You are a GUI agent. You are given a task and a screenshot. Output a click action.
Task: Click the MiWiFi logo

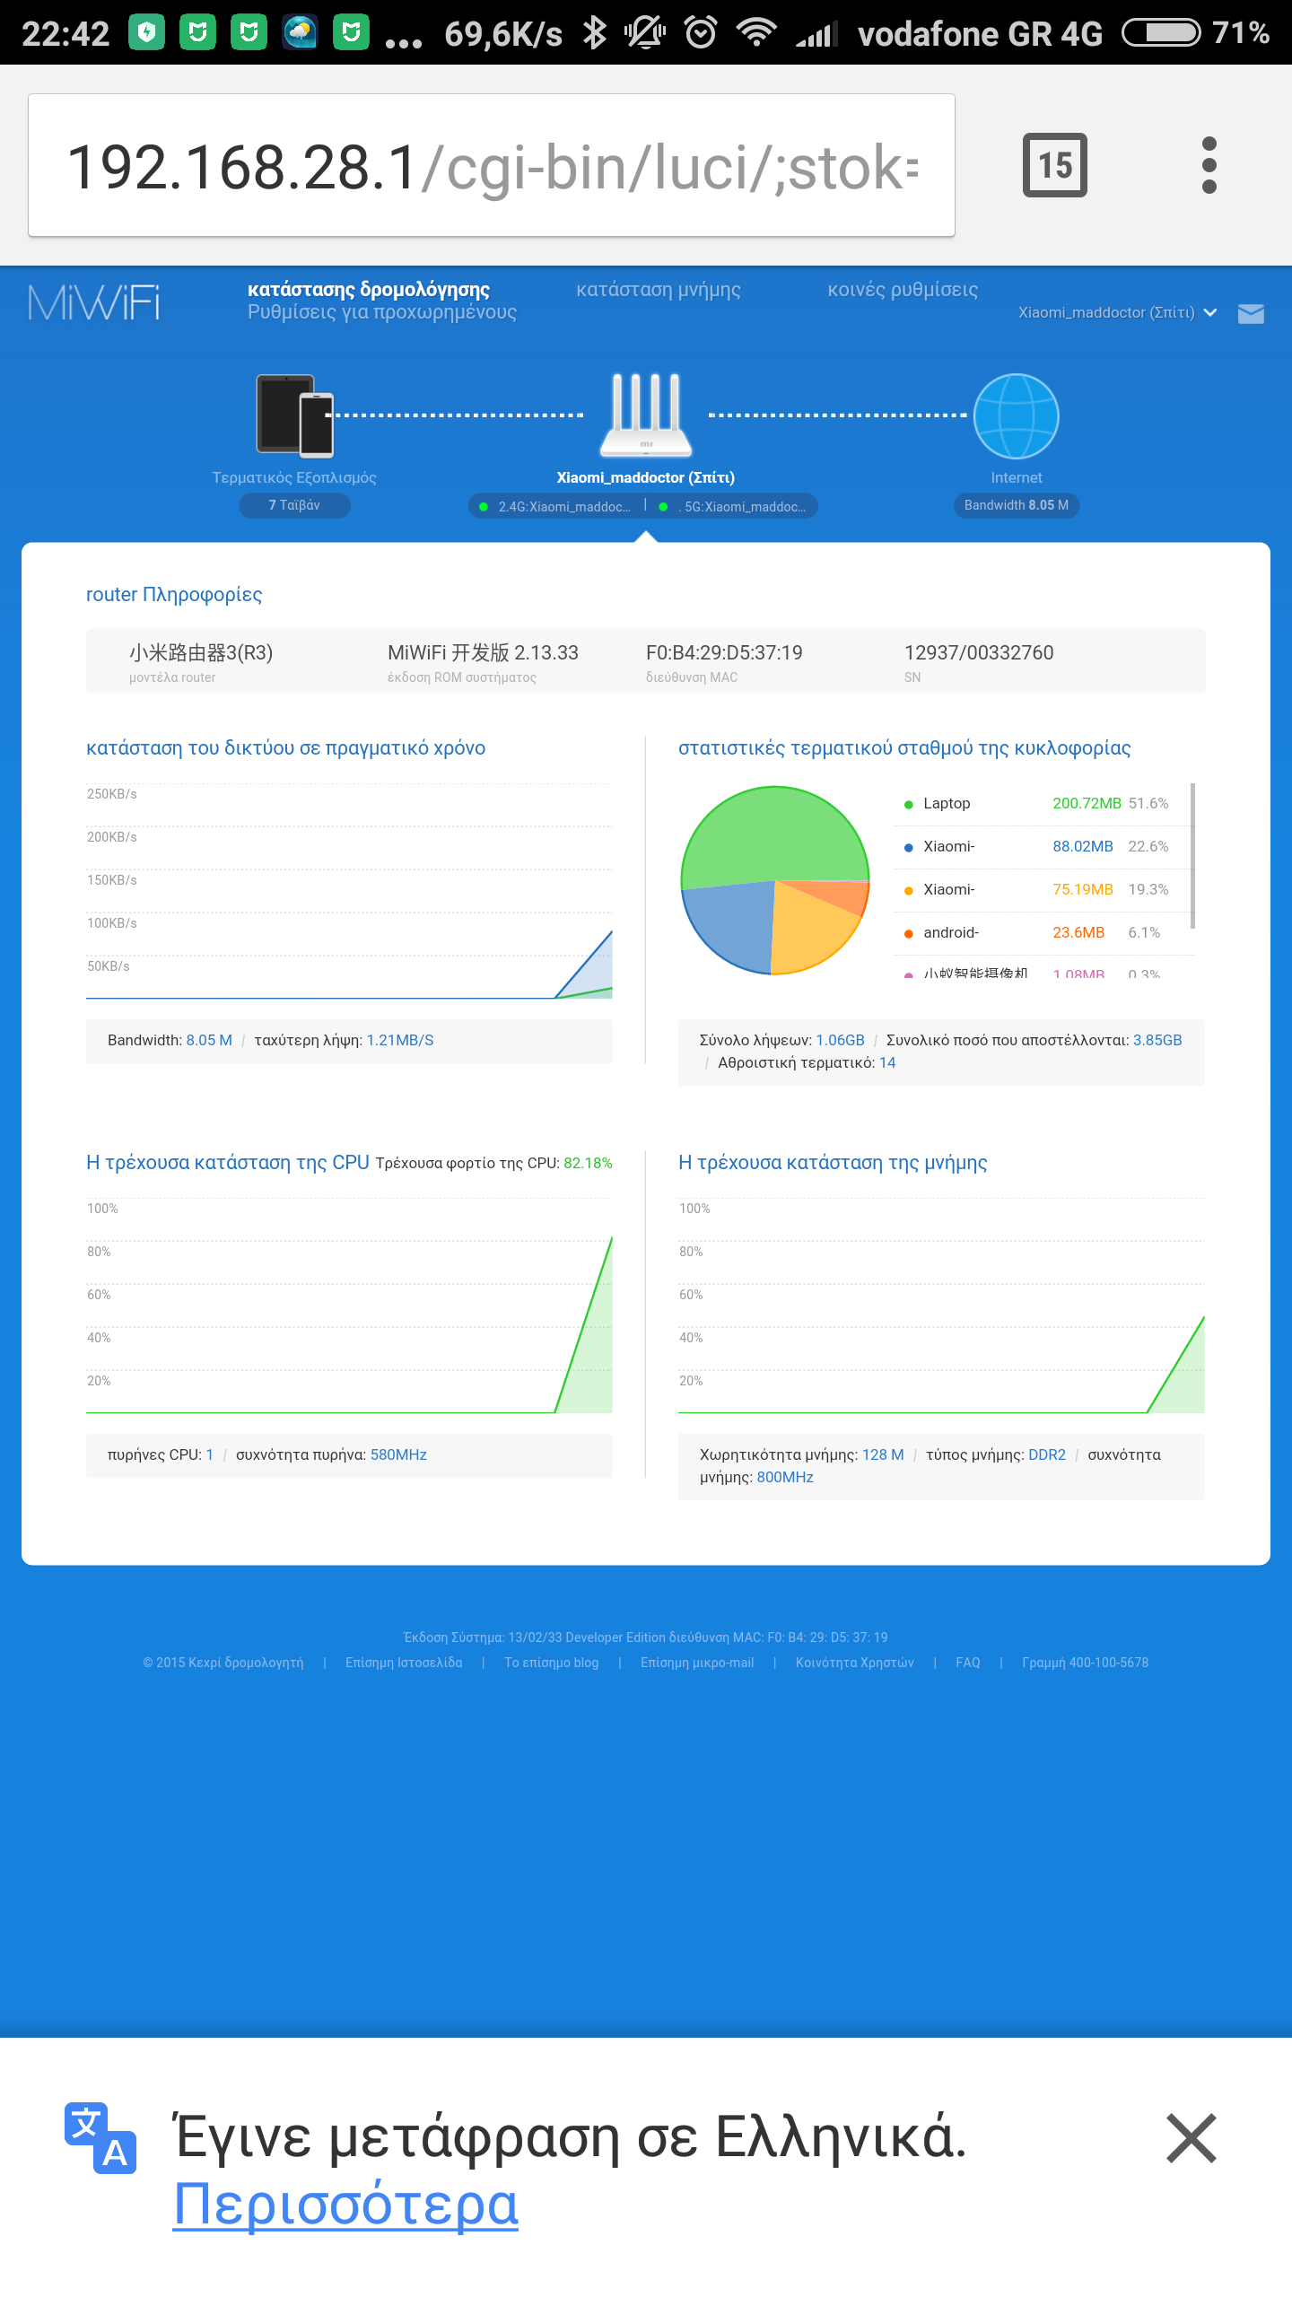(94, 302)
